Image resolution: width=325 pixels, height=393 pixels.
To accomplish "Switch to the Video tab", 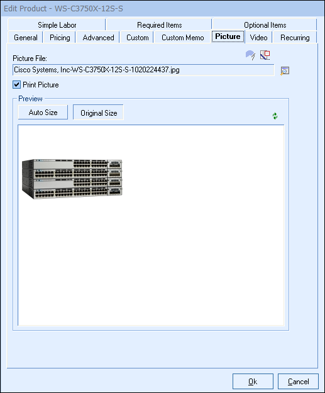I will 258,38.
